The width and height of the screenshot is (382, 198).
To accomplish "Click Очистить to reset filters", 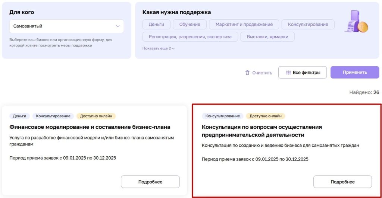I will [262, 73].
